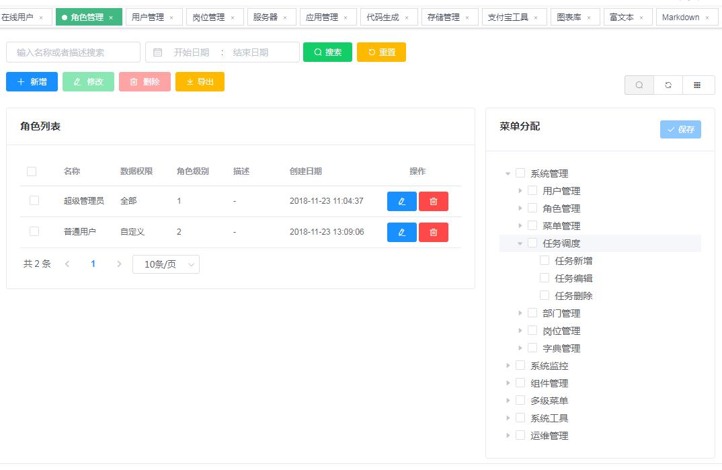Click the 保存 button in 菜单分配
The width and height of the screenshot is (722, 470).
coord(680,129)
